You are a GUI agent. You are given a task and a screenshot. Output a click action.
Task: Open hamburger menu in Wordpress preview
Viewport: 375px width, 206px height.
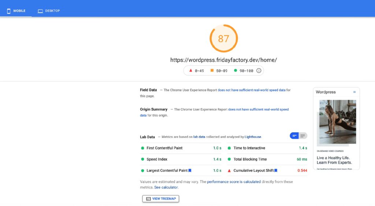pyautogui.click(x=354, y=92)
